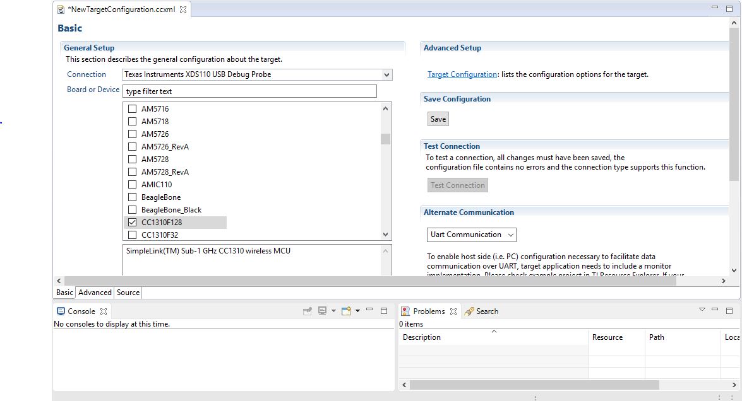Minimize the Problems panel
The width and height of the screenshot is (742, 401).
(x=715, y=310)
